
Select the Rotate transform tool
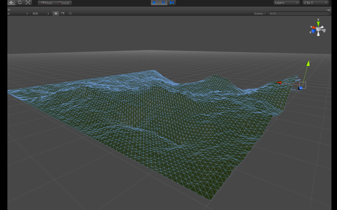click(20, 3)
